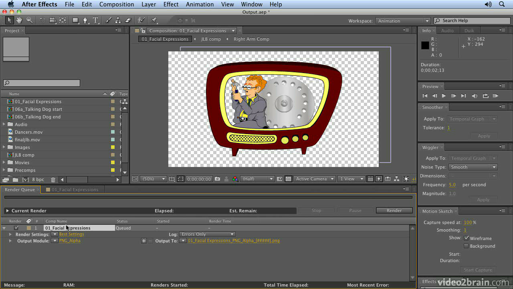Image resolution: width=513 pixels, height=289 pixels.
Task: Open Best Settings render settings link
Action: [72, 234]
